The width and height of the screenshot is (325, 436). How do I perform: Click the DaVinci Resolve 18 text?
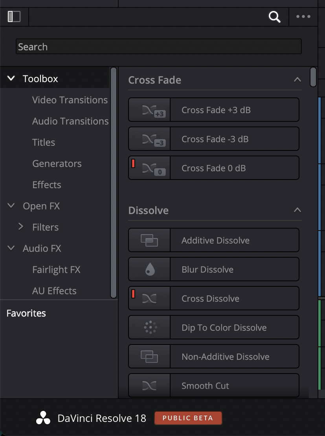click(x=102, y=418)
